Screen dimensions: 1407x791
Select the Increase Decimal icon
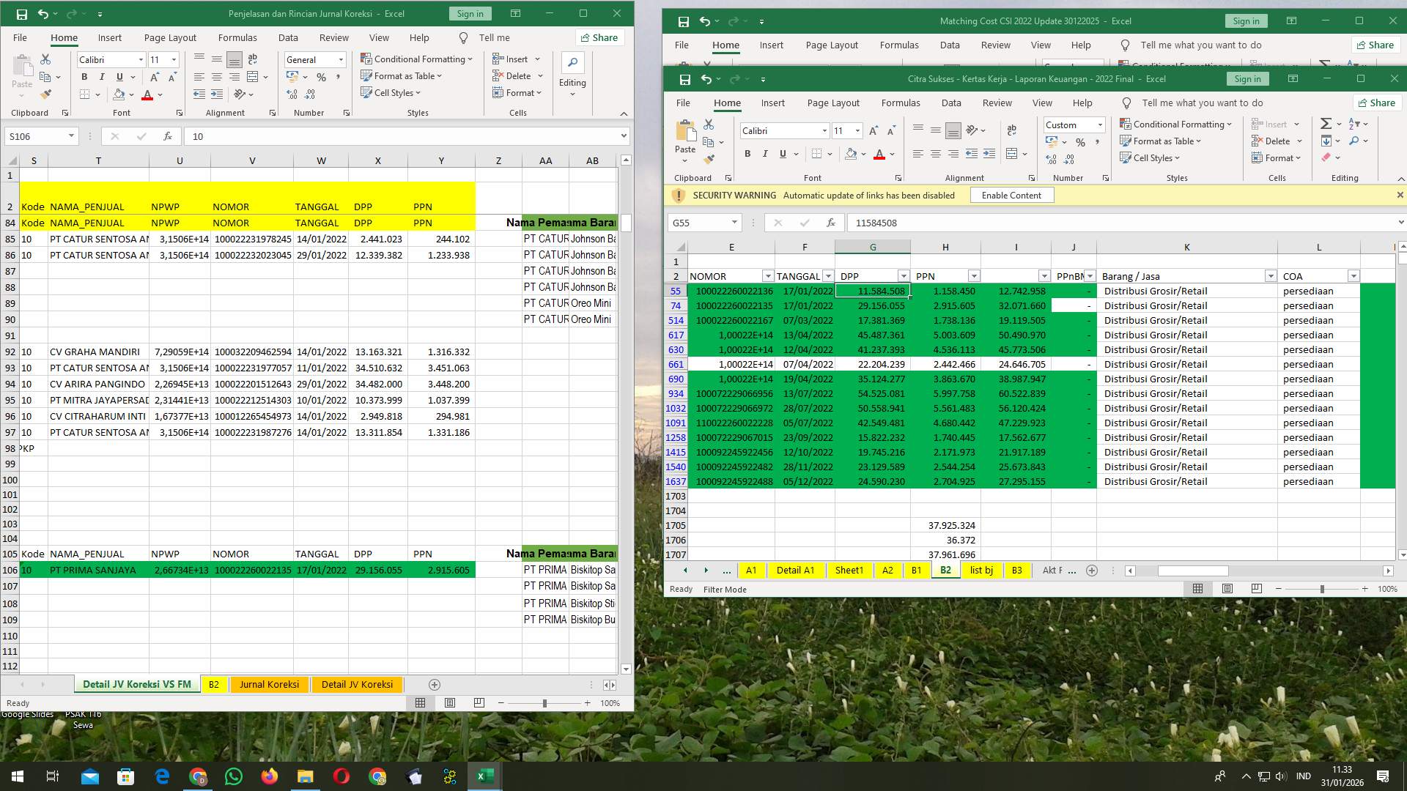click(x=1069, y=160)
